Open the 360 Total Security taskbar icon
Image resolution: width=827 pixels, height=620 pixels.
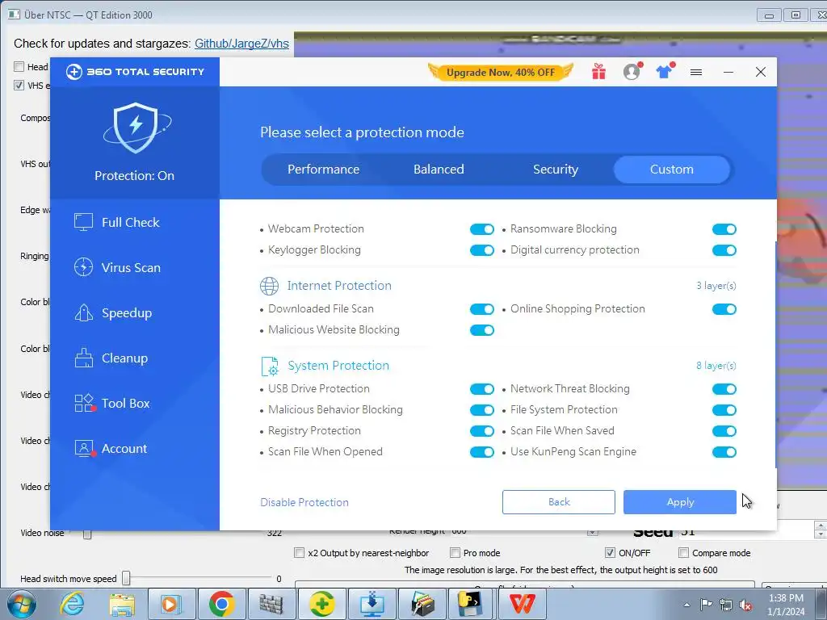tap(321, 604)
